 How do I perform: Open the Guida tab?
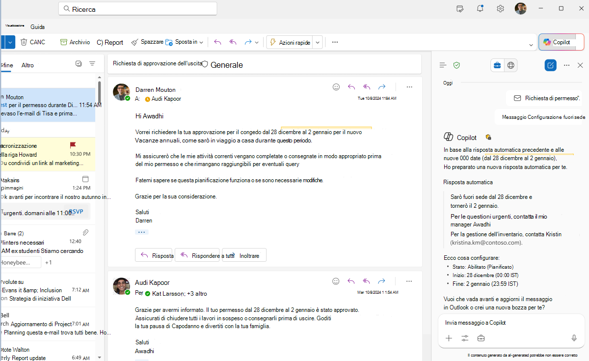(x=37, y=27)
